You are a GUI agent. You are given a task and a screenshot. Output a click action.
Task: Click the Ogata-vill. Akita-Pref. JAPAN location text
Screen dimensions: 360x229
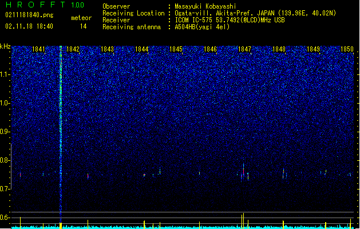click(x=255, y=13)
